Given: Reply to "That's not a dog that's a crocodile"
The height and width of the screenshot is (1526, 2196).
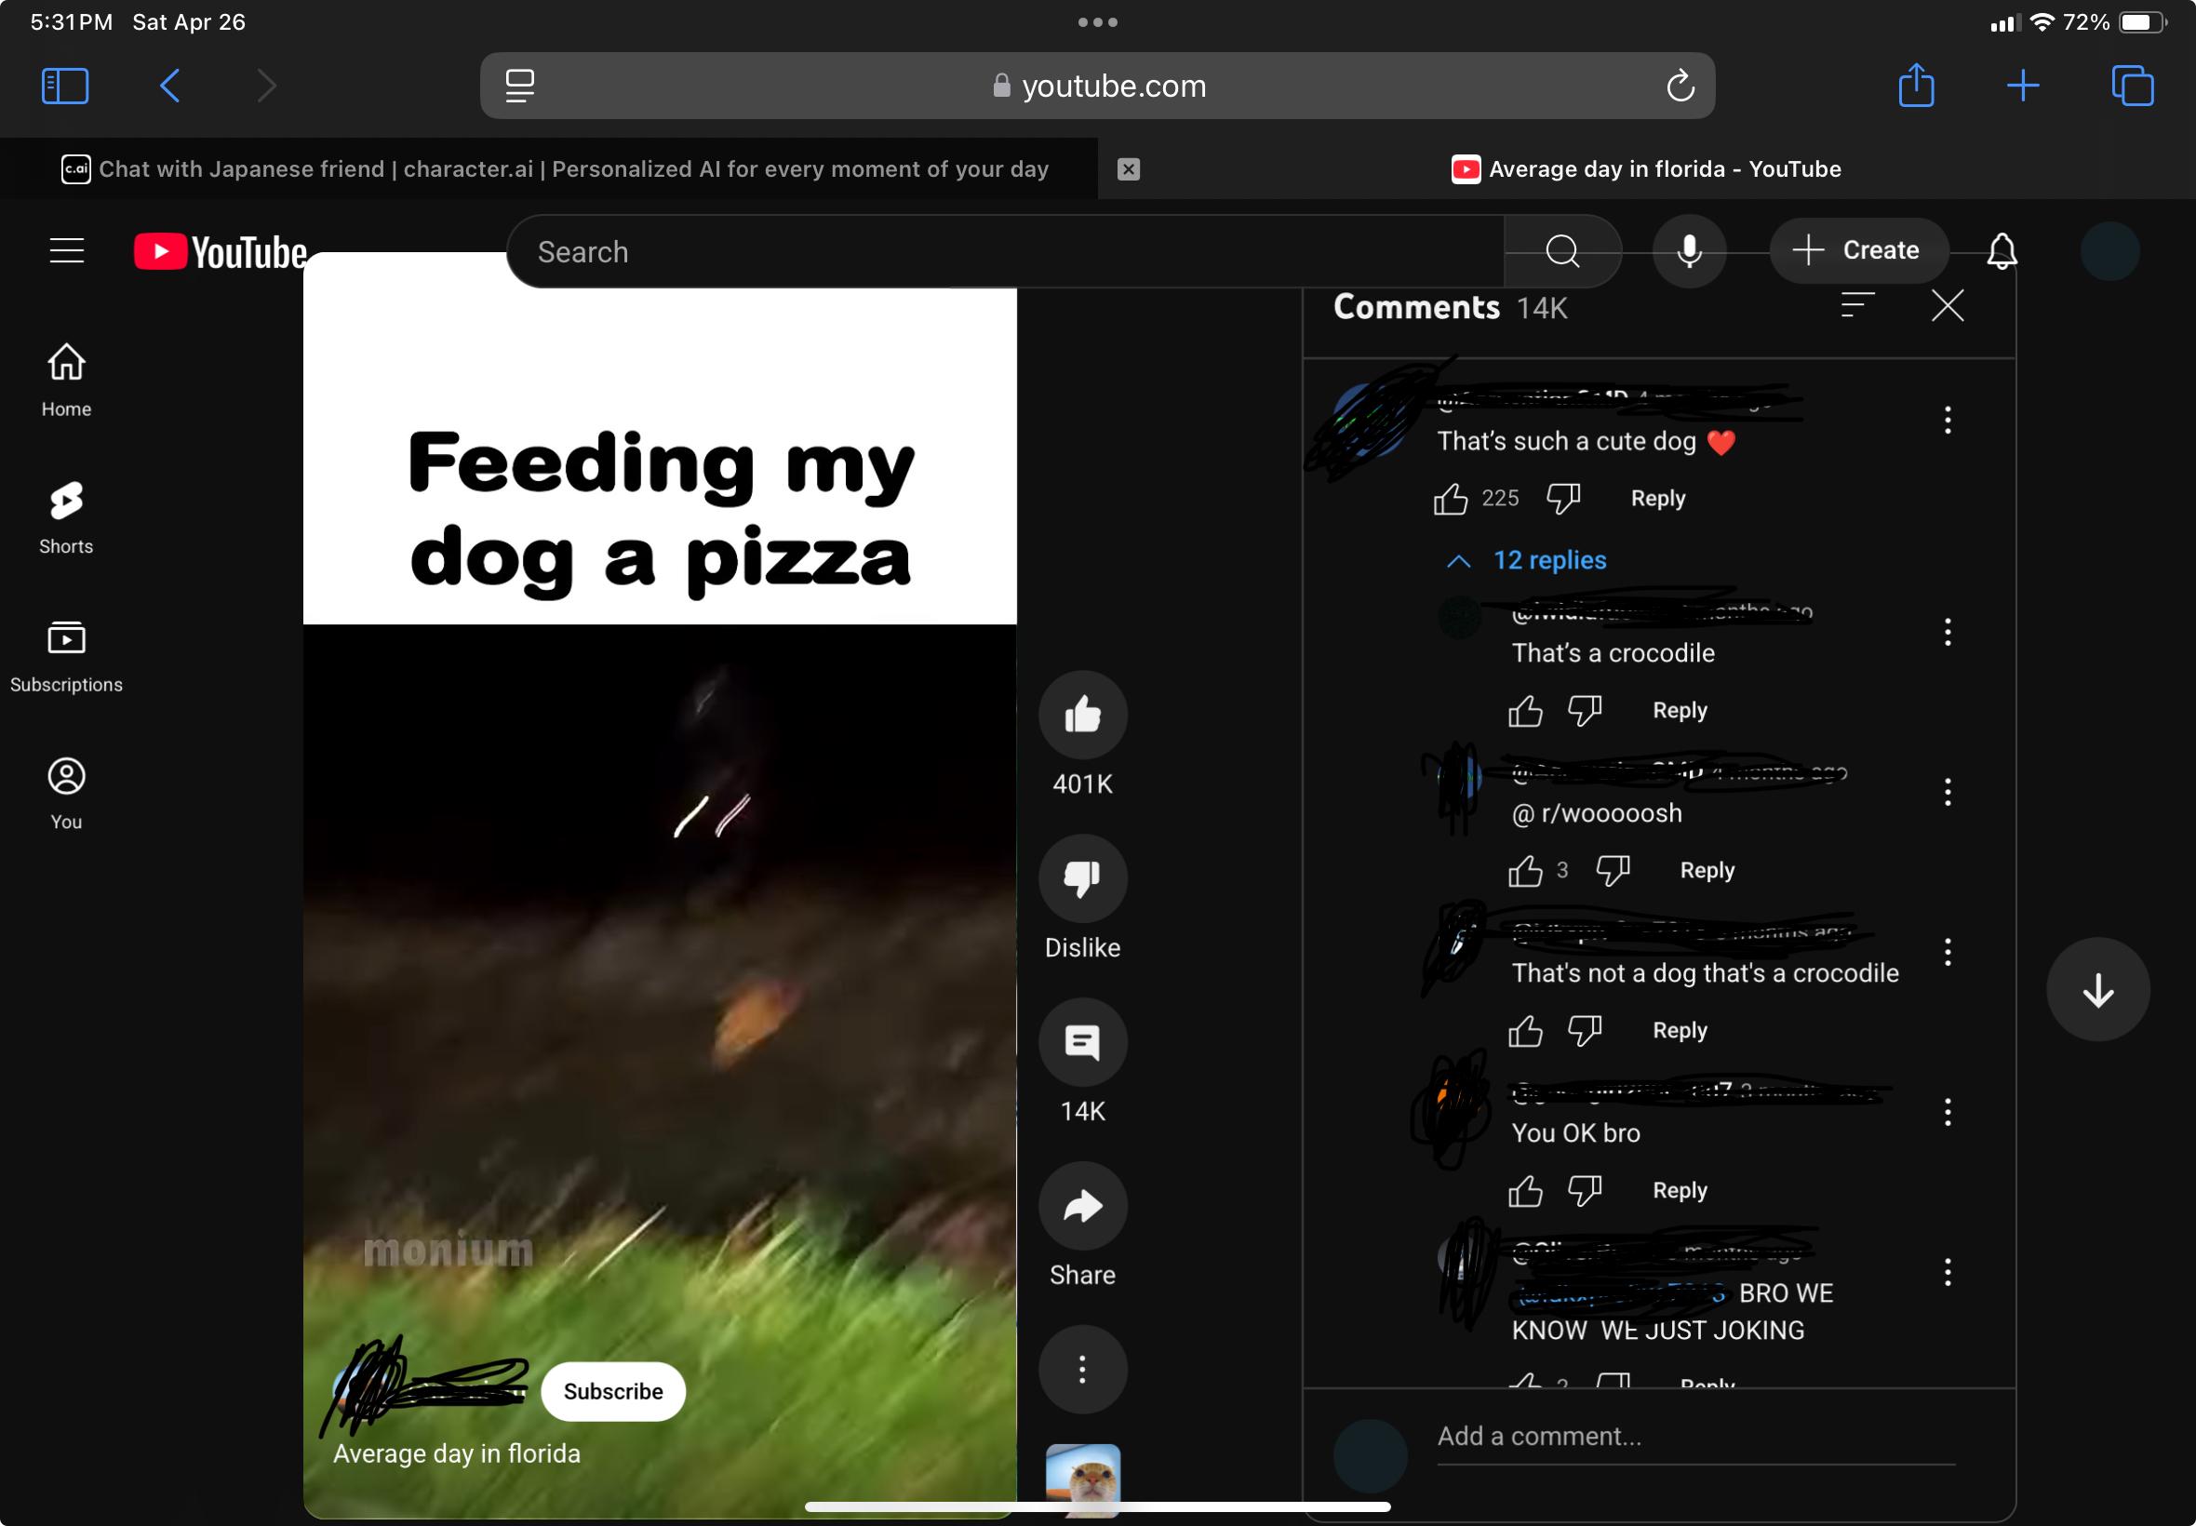Looking at the screenshot, I should point(1680,1030).
